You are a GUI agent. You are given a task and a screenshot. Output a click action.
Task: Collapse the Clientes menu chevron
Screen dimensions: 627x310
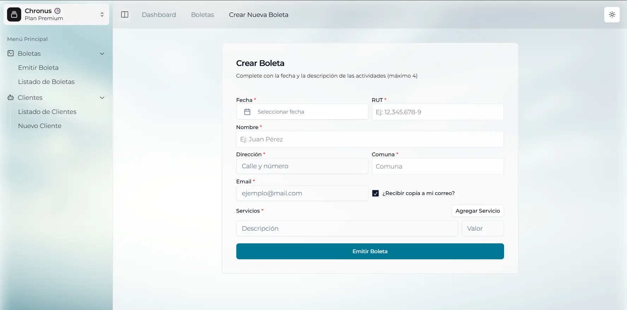coord(102,98)
